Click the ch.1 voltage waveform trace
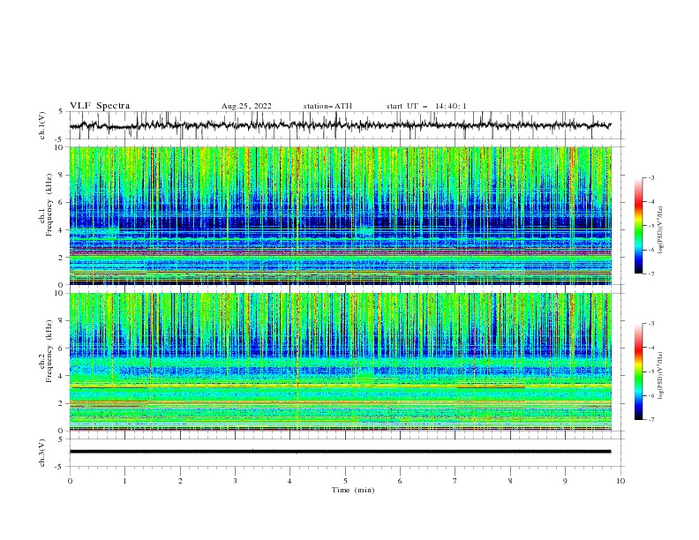This screenshot has width=699, height=540. click(340, 125)
